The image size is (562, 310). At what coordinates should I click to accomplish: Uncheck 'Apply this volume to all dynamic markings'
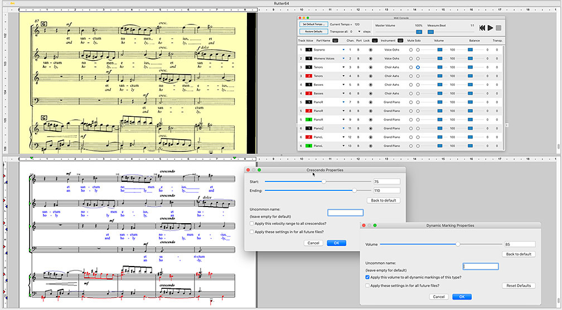(367, 277)
